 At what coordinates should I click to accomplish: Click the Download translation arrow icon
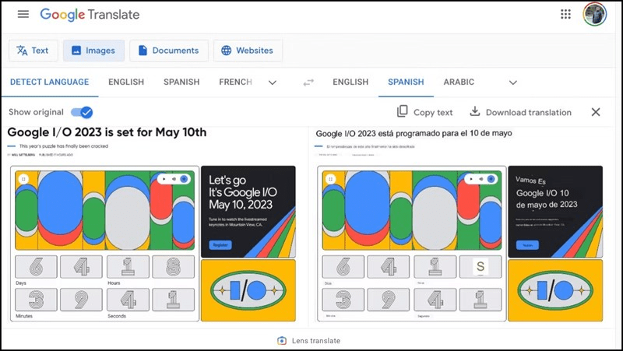click(475, 112)
